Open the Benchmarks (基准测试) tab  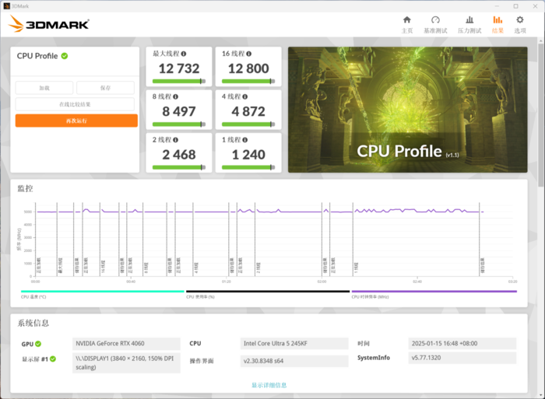click(435, 24)
